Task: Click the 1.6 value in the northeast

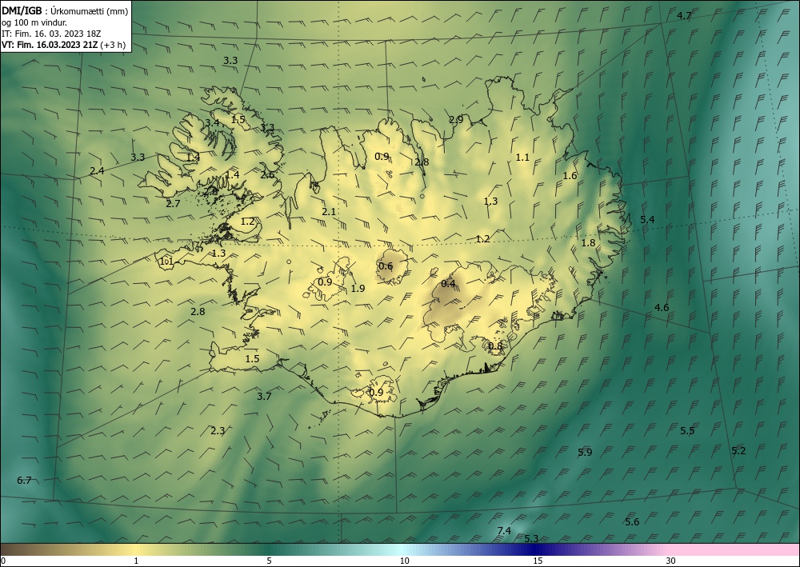Action: [x=570, y=176]
